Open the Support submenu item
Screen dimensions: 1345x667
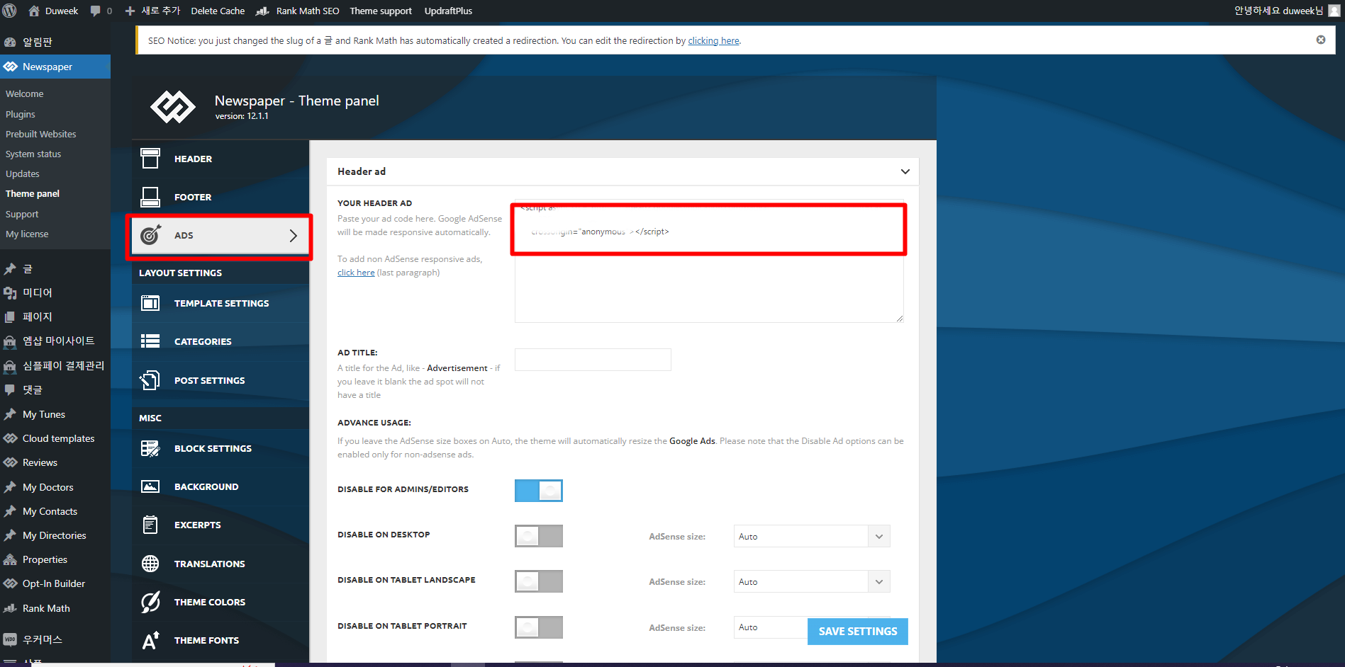tap(22, 214)
